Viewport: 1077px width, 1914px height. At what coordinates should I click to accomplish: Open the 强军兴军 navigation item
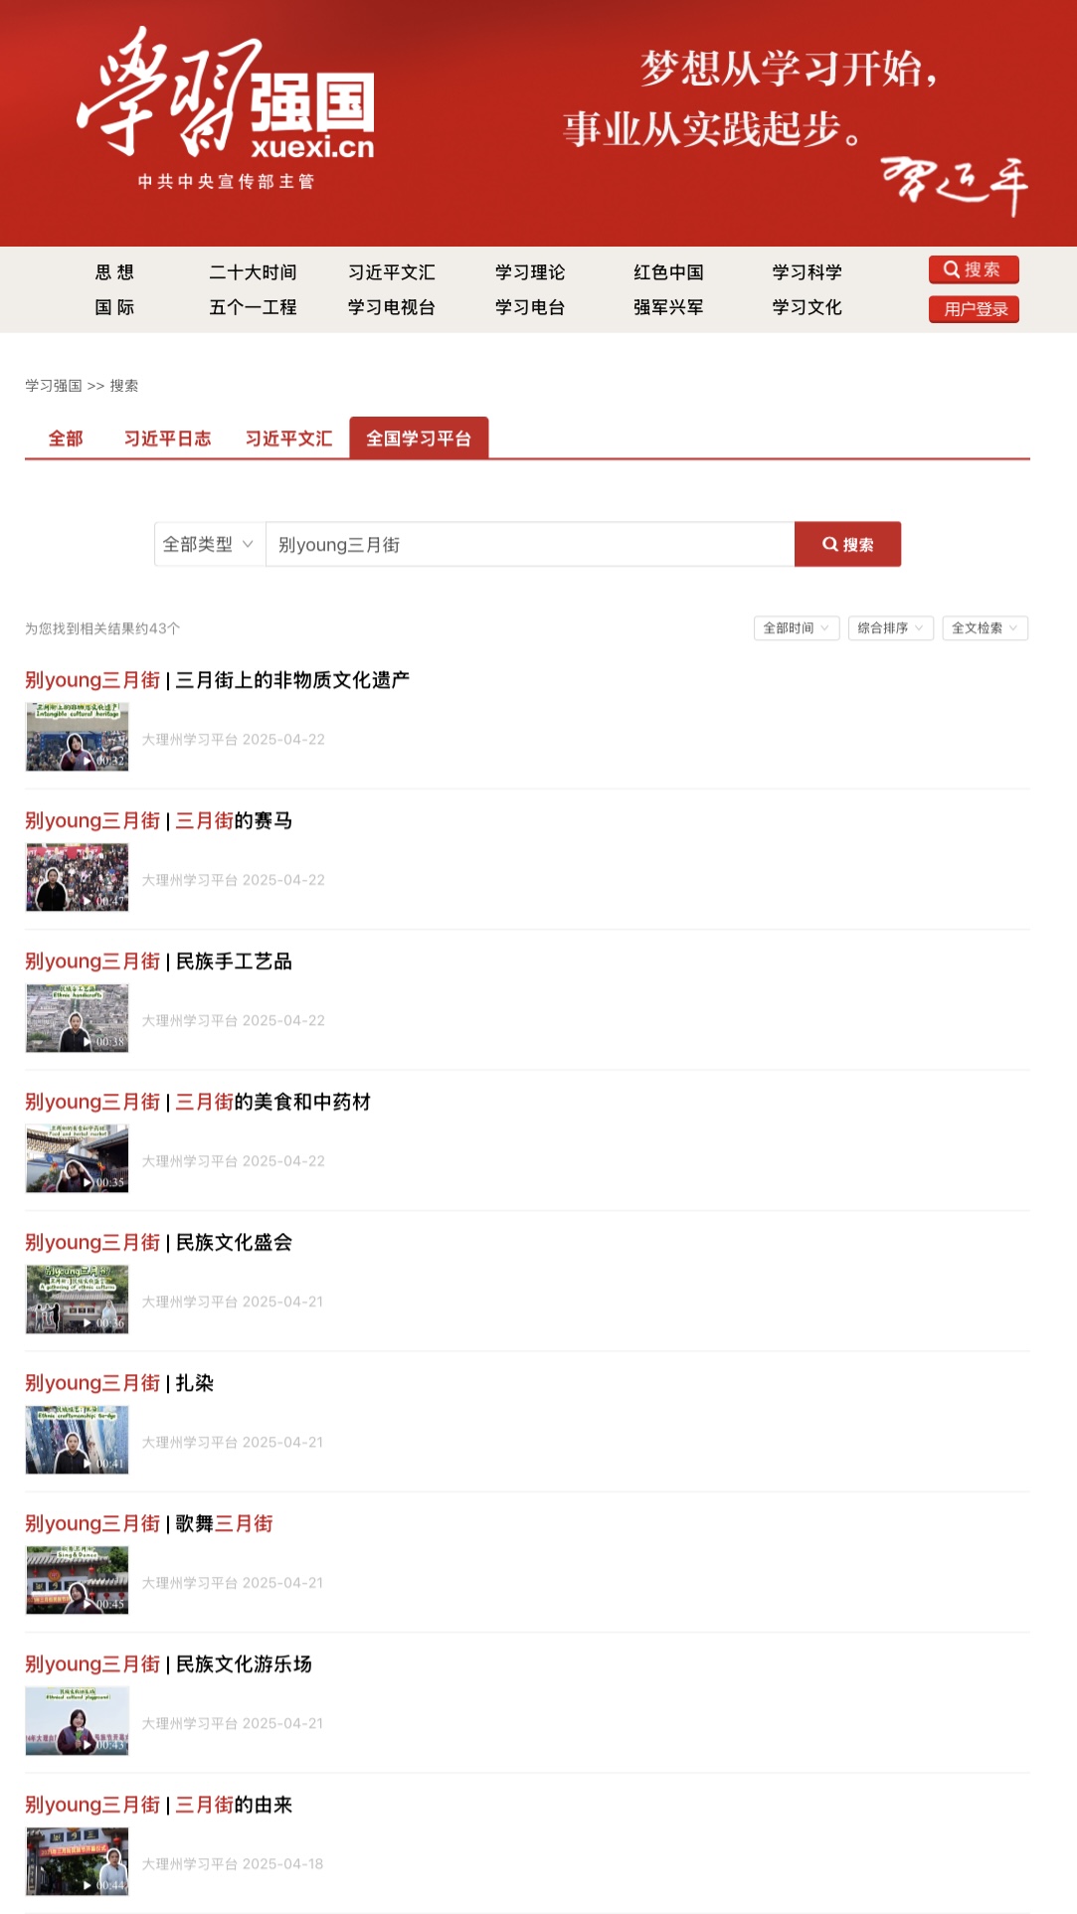pos(668,307)
